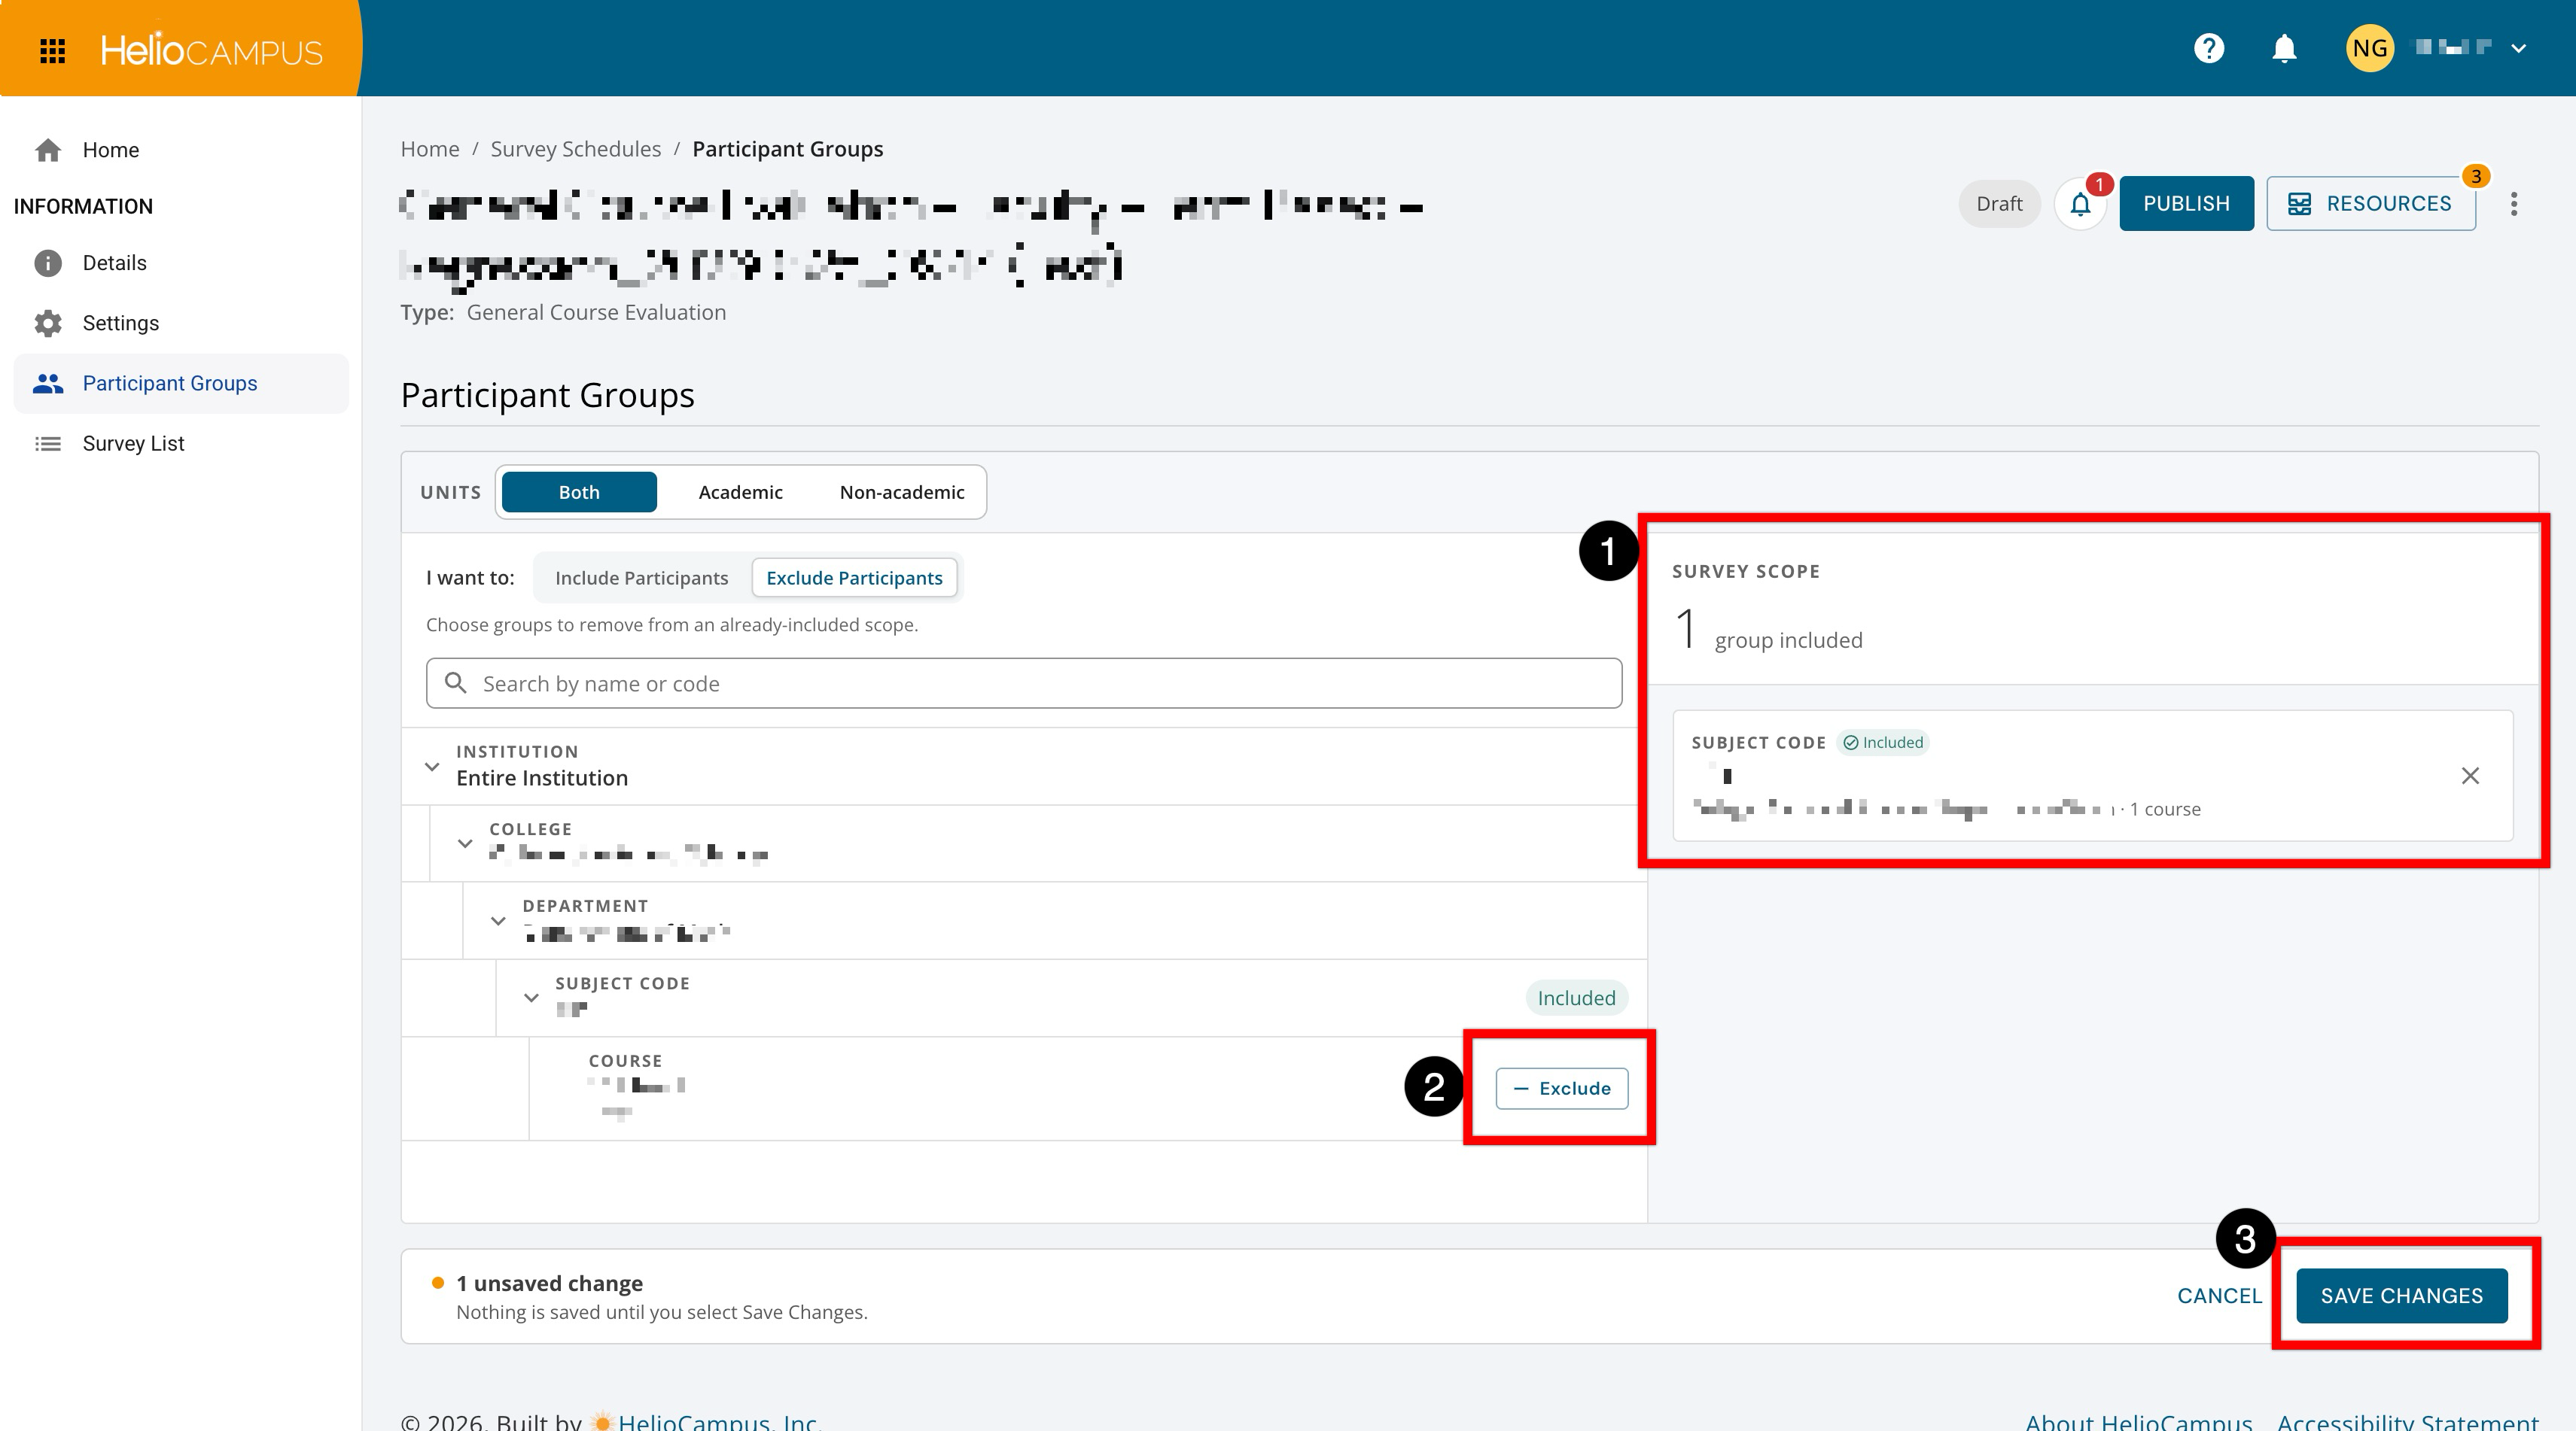Click the Home breadcrumb link

coord(430,149)
